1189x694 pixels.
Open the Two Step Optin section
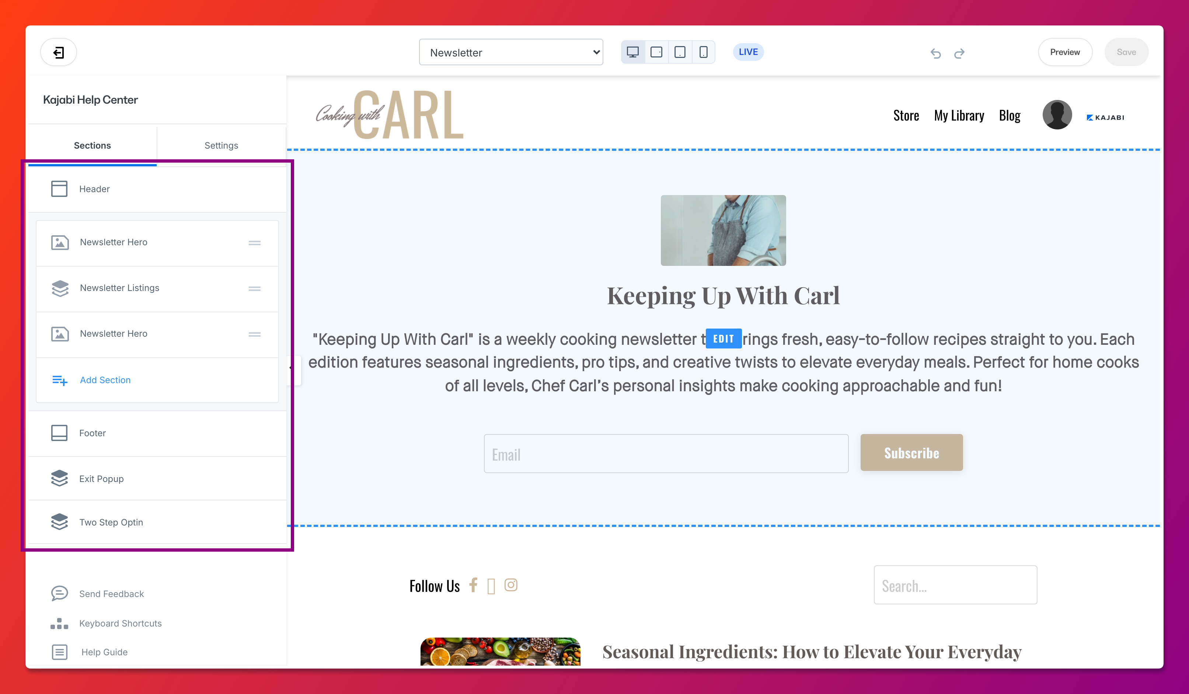coord(157,522)
